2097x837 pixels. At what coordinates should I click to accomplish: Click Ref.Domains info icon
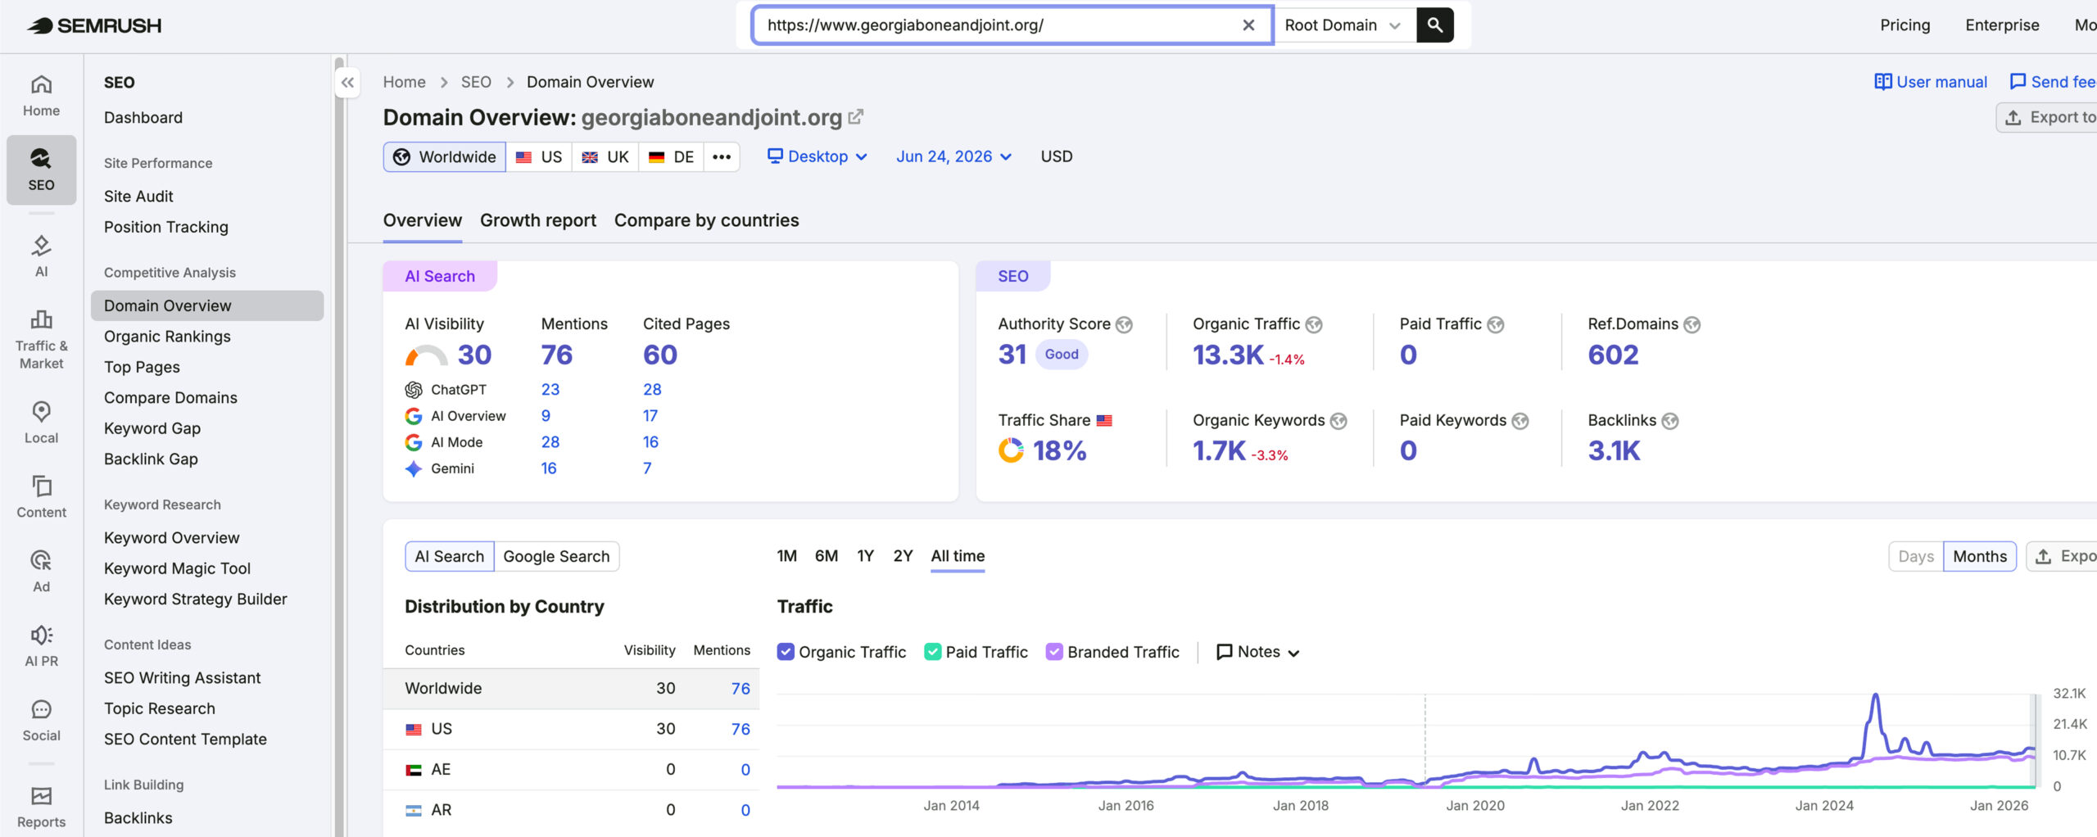[x=1692, y=324]
